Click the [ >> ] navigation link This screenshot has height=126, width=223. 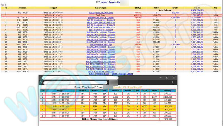pos(4,5)
